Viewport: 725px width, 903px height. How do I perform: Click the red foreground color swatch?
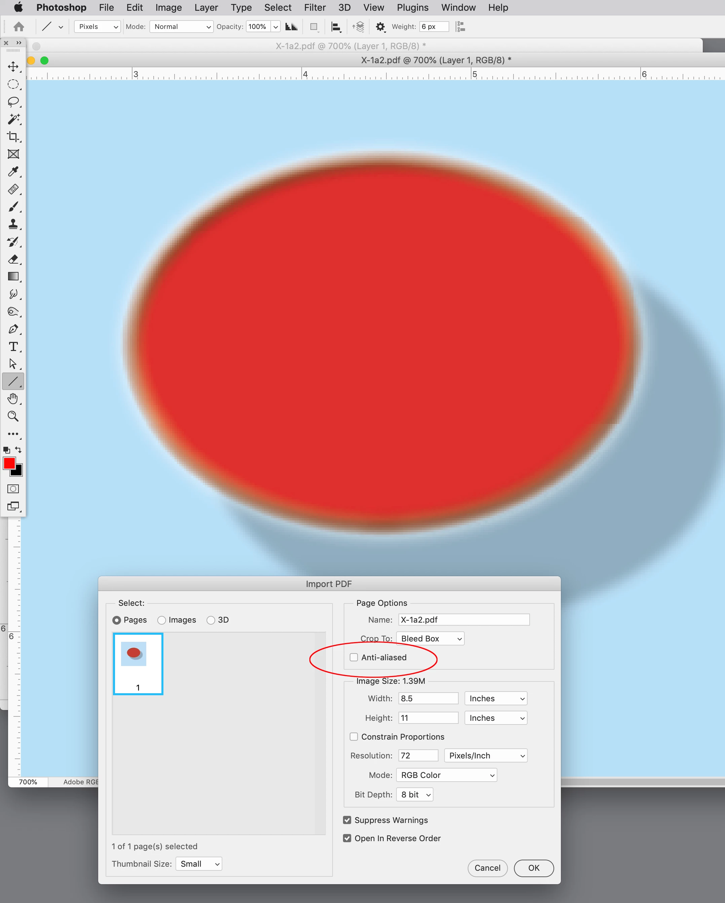click(x=9, y=463)
